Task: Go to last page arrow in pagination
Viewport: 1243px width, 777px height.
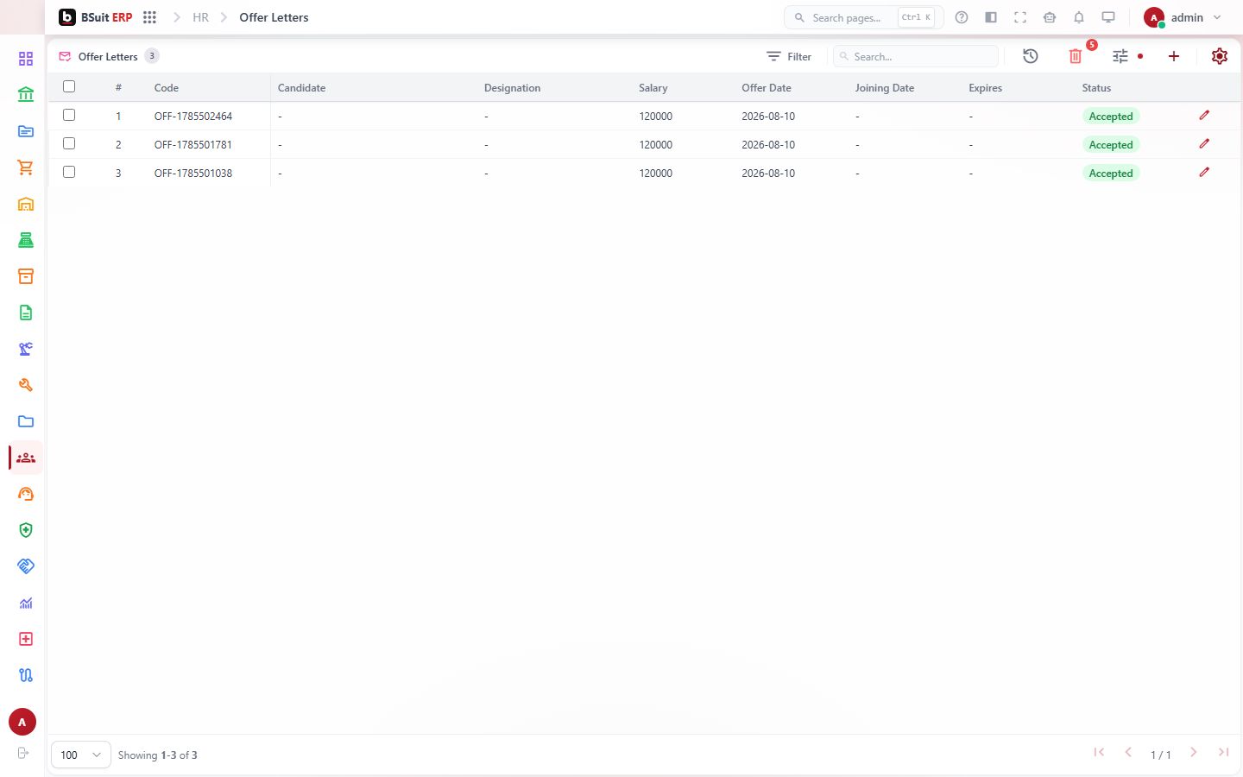Action: pos(1223,753)
